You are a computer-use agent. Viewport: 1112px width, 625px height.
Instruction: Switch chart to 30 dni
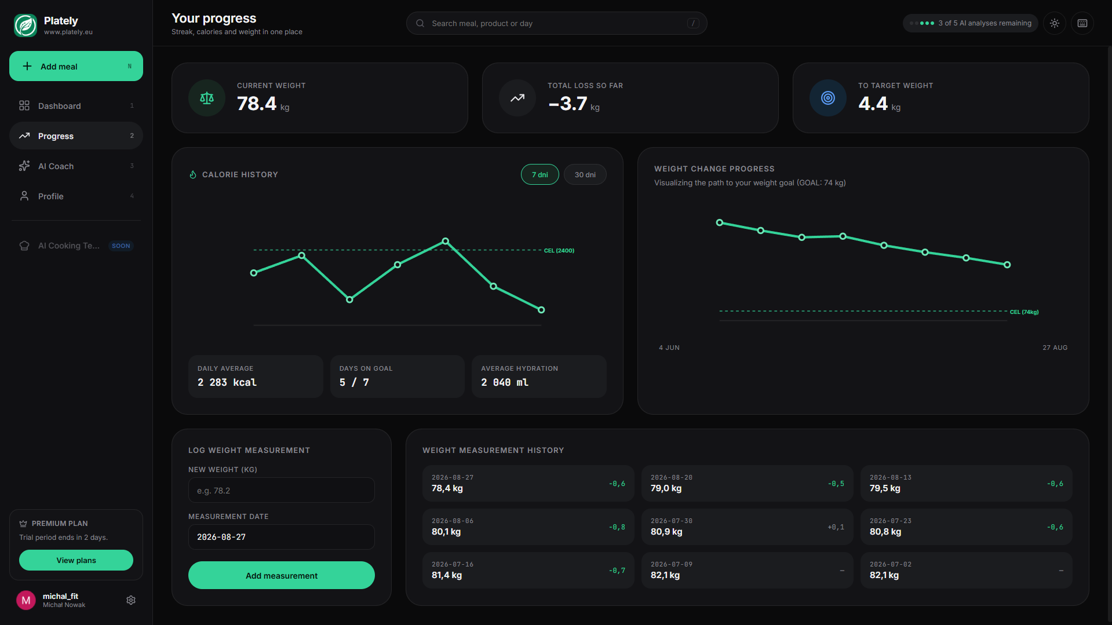(585, 174)
